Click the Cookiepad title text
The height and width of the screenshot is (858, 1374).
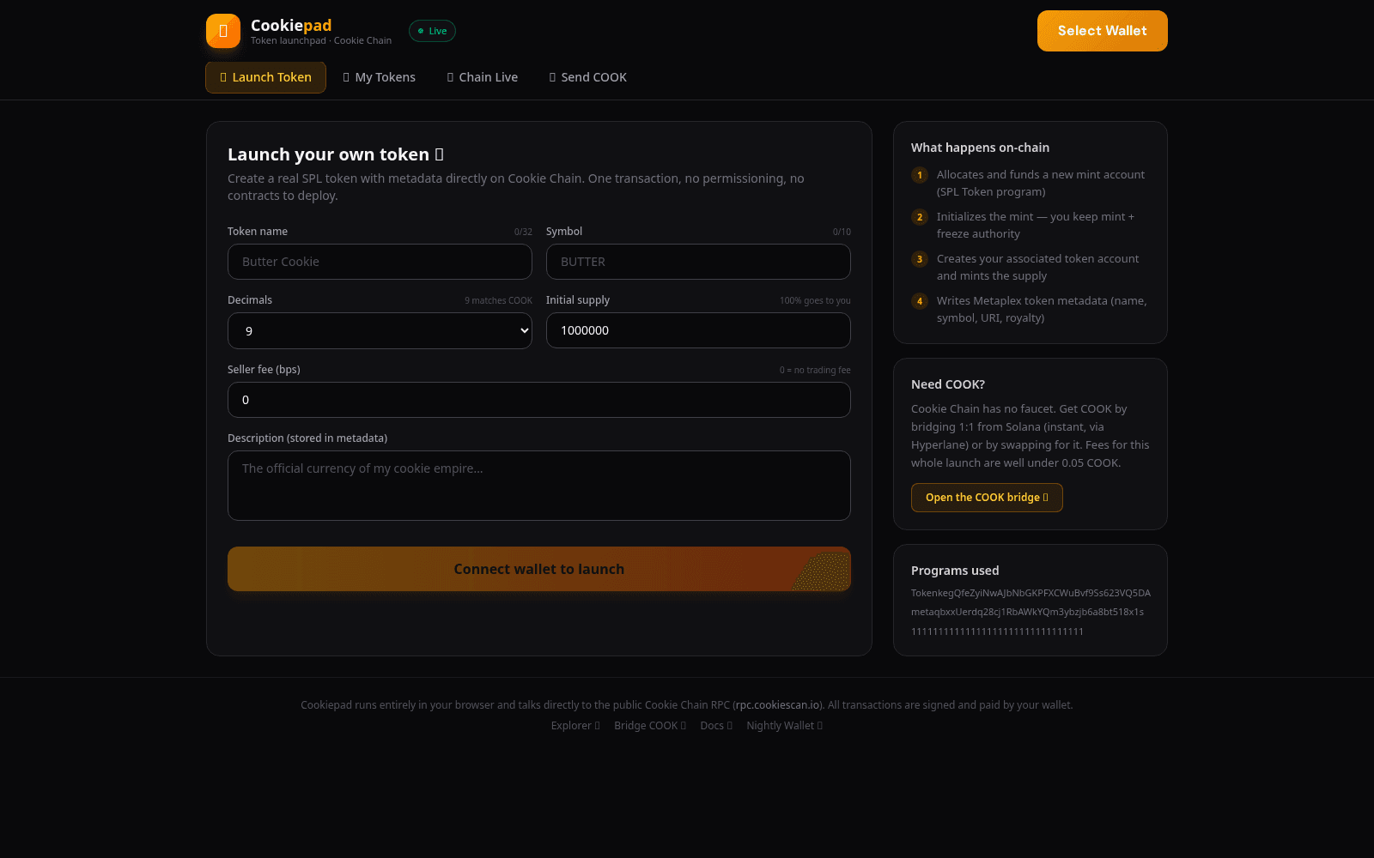[x=291, y=25]
